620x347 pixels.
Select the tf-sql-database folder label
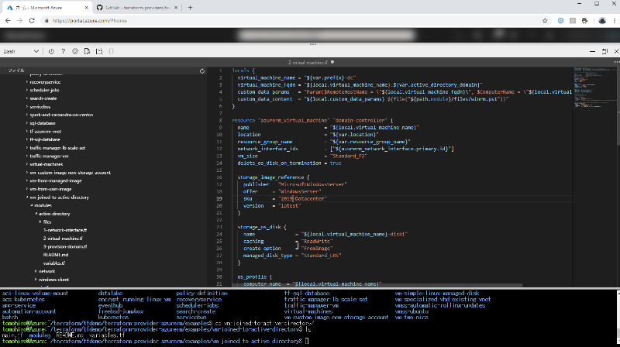[45, 139]
